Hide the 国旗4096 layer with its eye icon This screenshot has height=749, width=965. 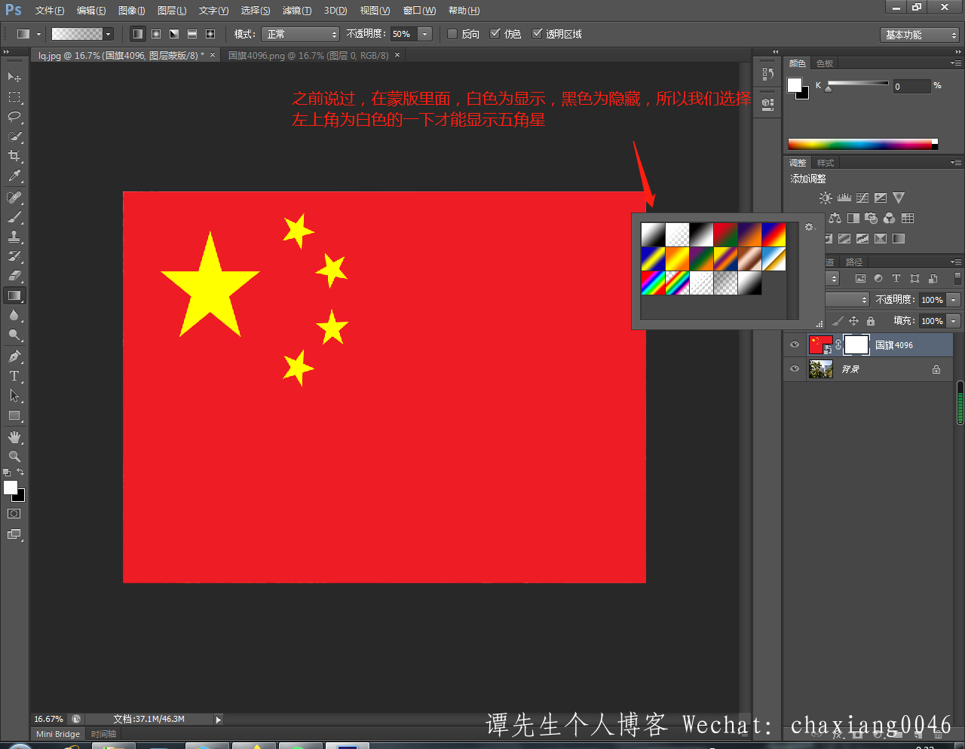(794, 345)
